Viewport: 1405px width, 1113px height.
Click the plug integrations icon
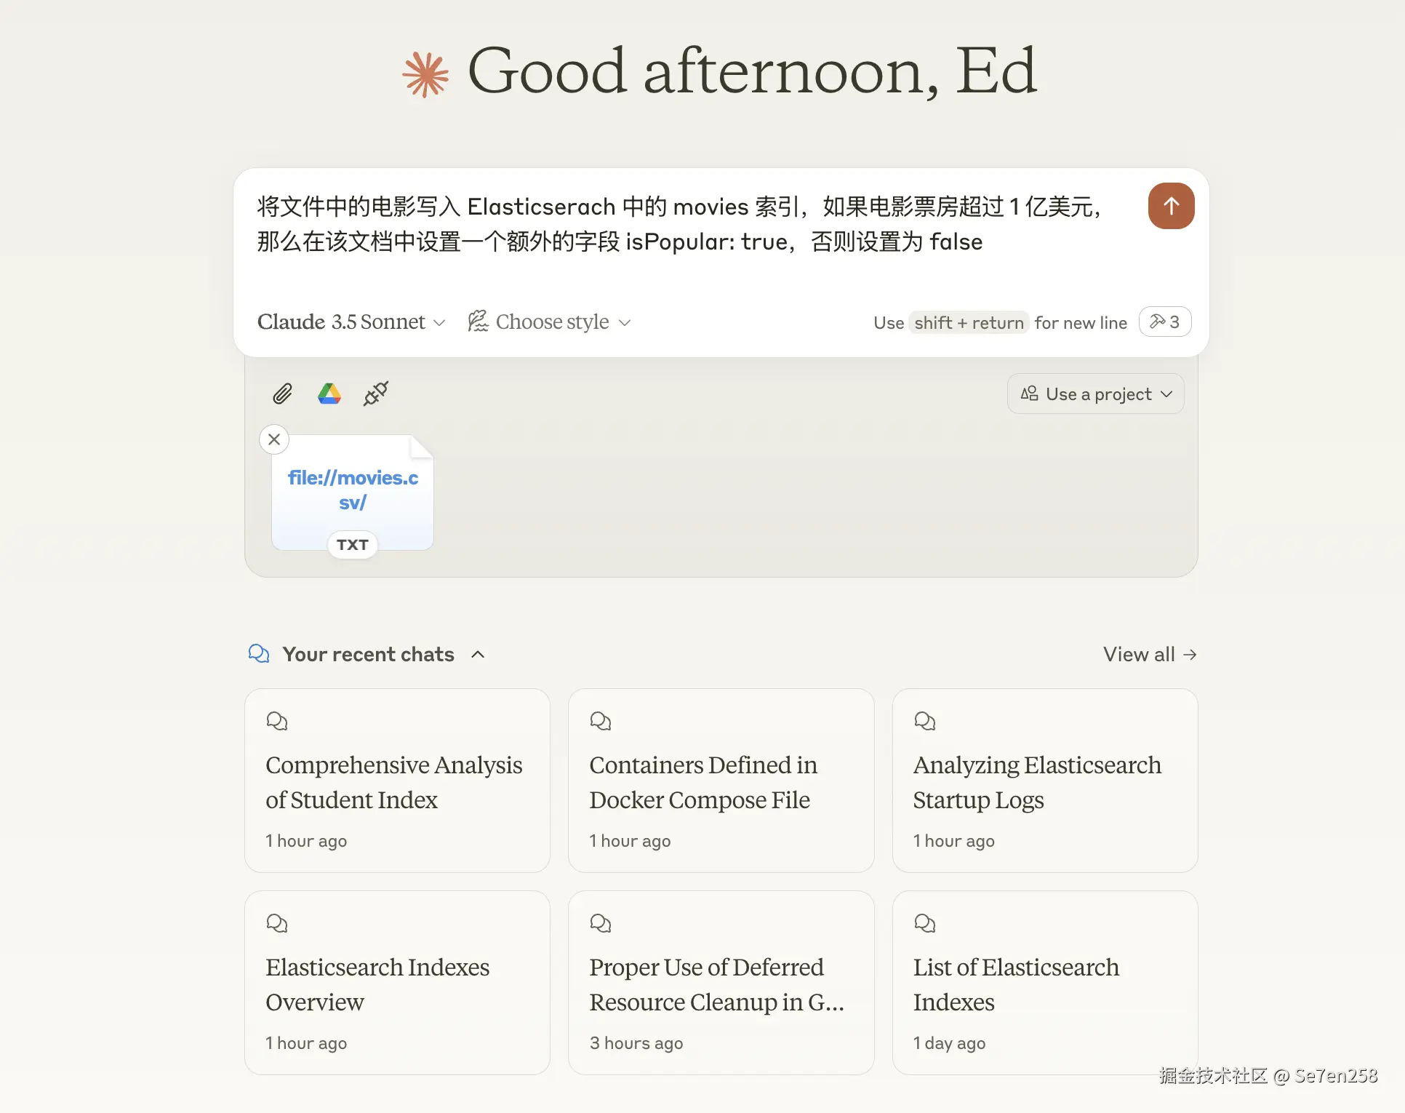pos(376,394)
